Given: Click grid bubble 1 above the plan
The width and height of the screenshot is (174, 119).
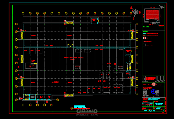Looking at the screenshot, I should pos(23,13).
